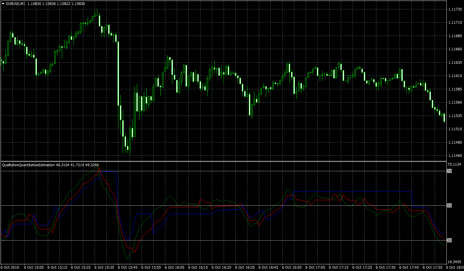The image size is (464, 271).
Task: Click the QualitativeQuantitativeEstimation indicator name
Action: pyautogui.click(x=28, y=165)
